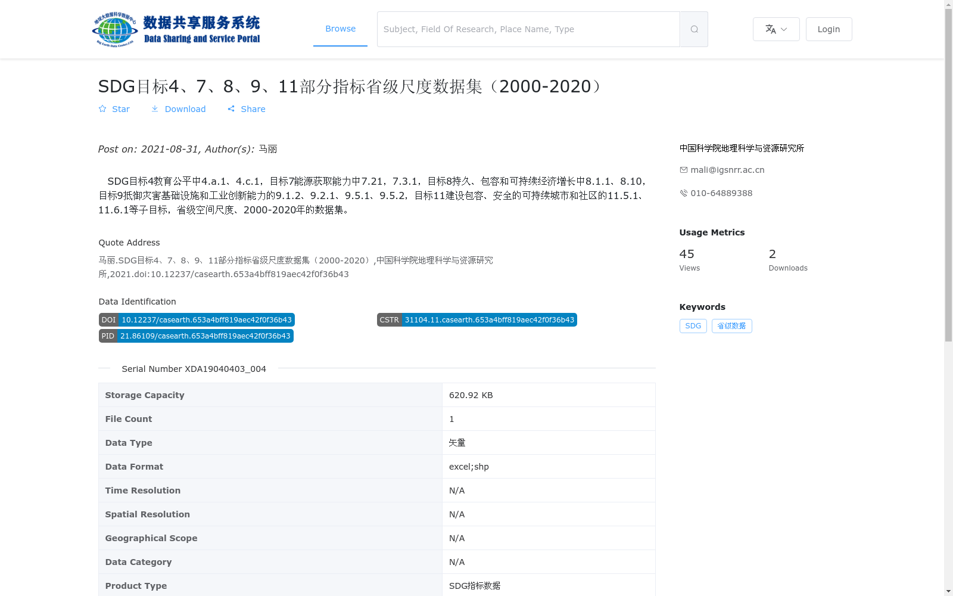Open email link mali@igsnrr.ac.cn

coord(727,170)
